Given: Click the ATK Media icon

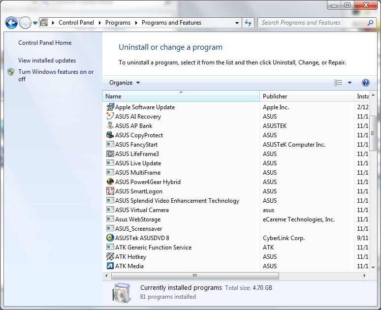Looking at the screenshot, I should pyautogui.click(x=110, y=266).
